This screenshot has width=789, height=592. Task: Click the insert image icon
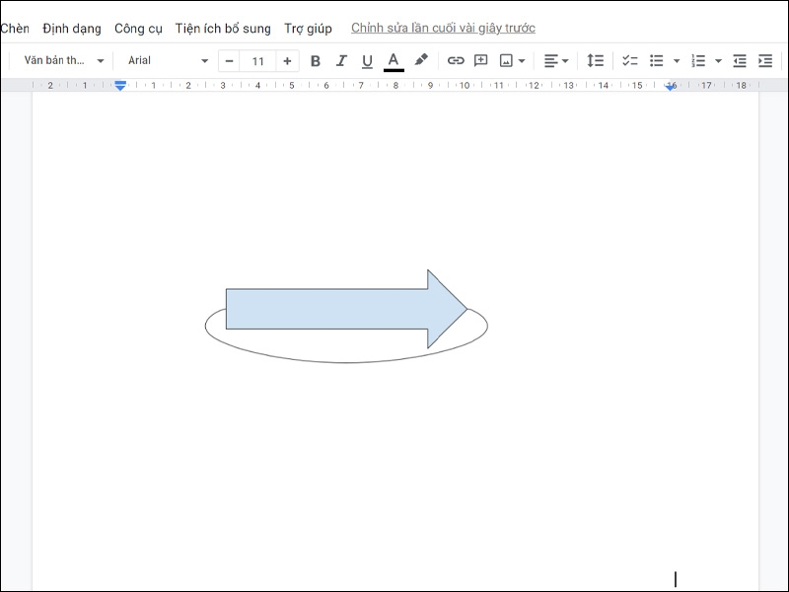[x=506, y=61]
